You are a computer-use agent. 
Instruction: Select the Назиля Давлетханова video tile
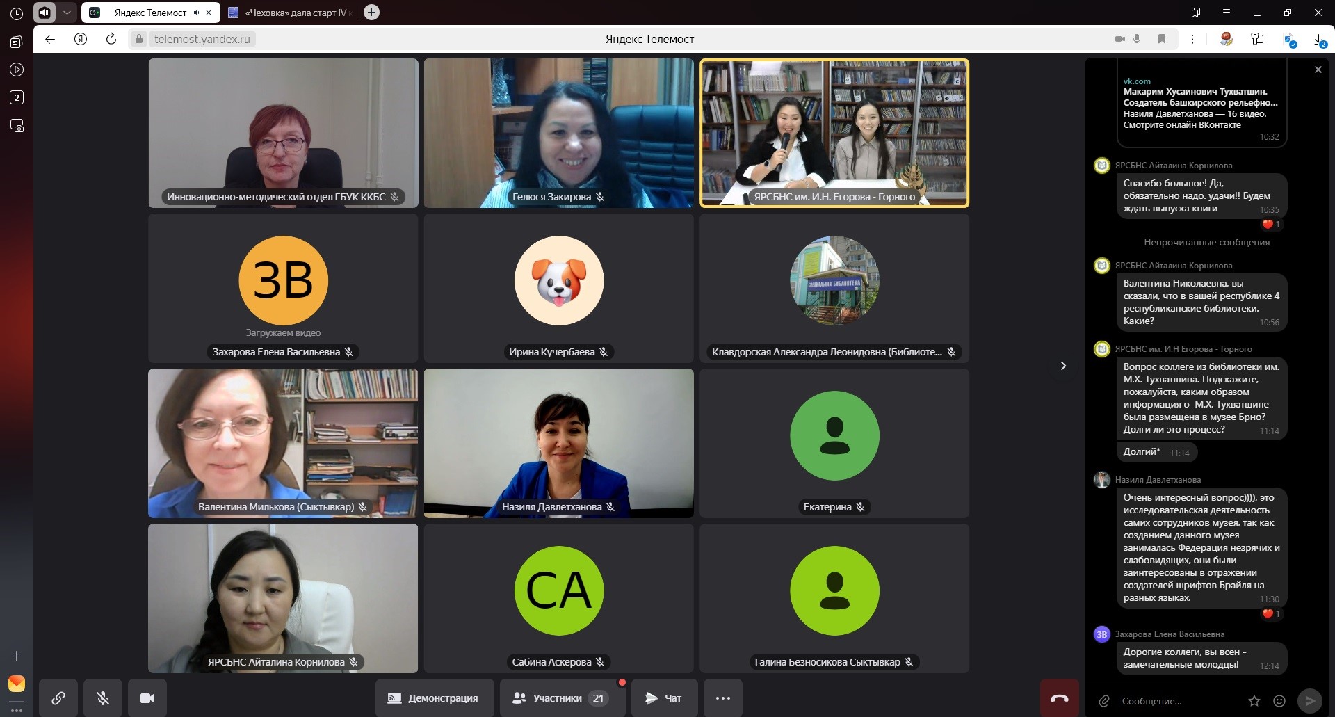pos(559,443)
